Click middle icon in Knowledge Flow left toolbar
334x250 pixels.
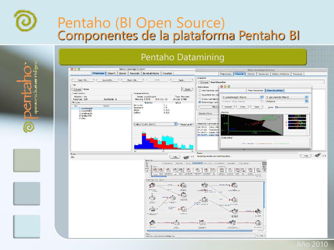(147, 167)
